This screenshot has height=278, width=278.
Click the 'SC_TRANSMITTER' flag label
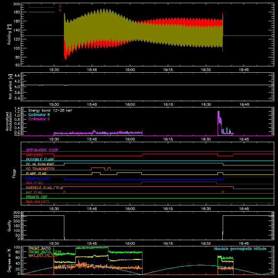[x=40, y=169]
